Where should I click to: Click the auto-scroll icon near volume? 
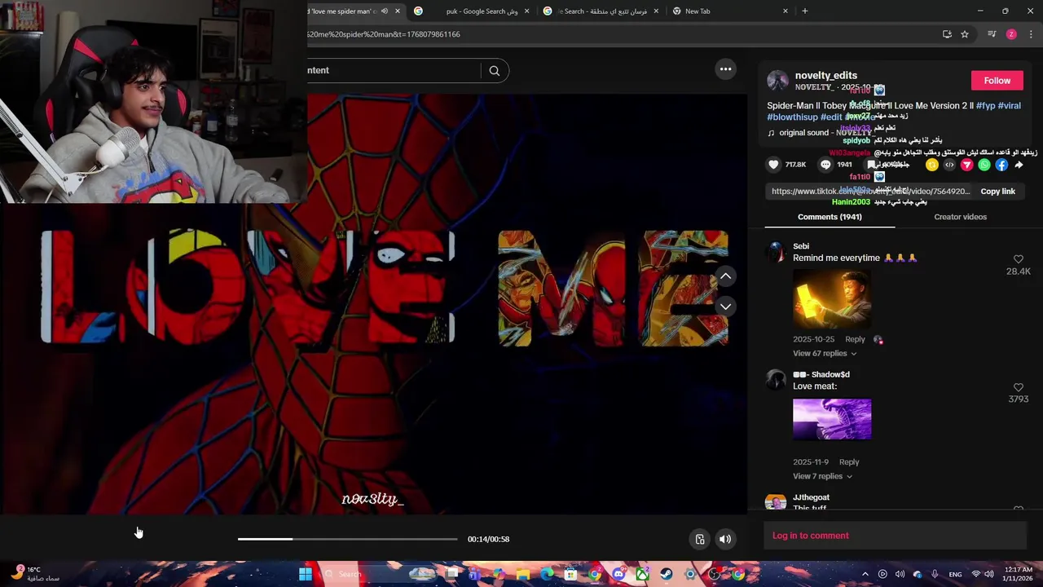pos(699,539)
